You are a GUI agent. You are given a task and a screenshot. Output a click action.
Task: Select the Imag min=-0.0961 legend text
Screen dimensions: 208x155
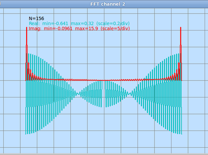(x=51, y=28)
